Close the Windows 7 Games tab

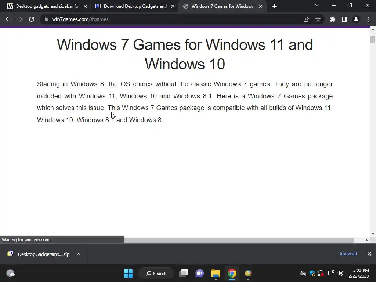261,6
